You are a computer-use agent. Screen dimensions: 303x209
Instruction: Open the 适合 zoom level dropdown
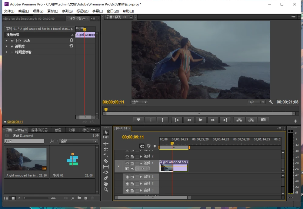click(139, 102)
